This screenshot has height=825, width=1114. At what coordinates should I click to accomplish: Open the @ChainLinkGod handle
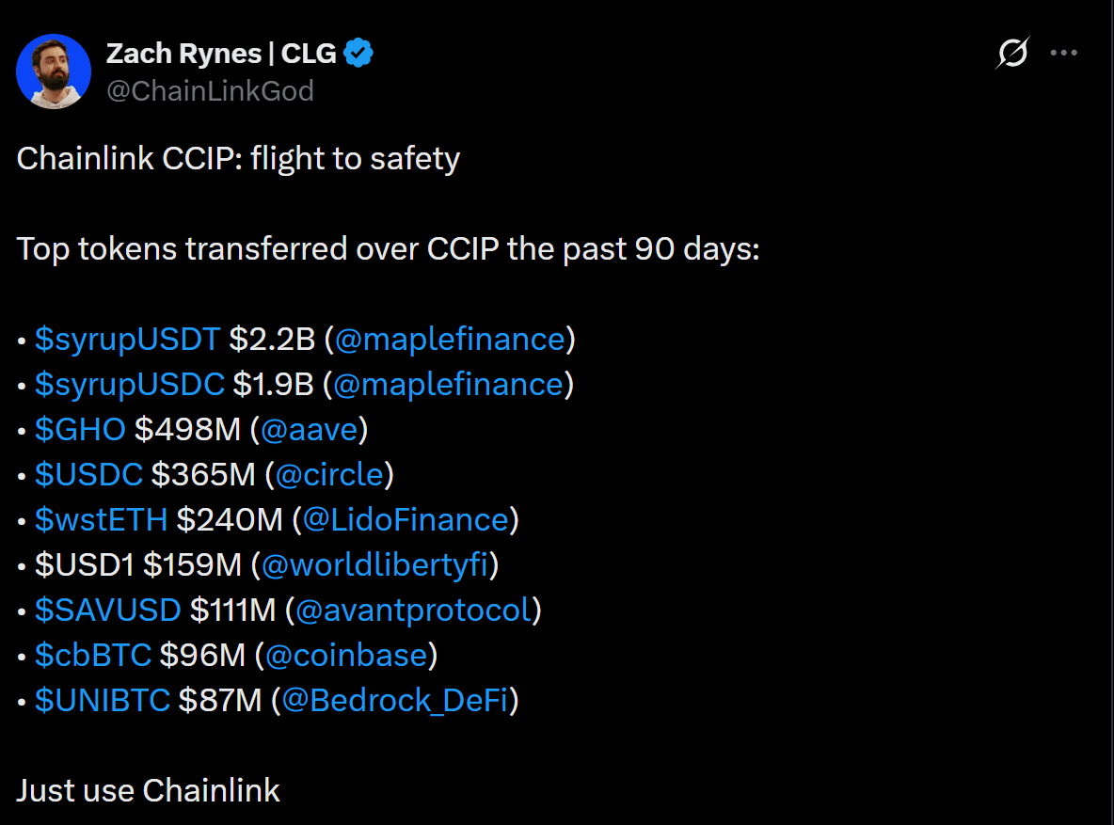212,90
